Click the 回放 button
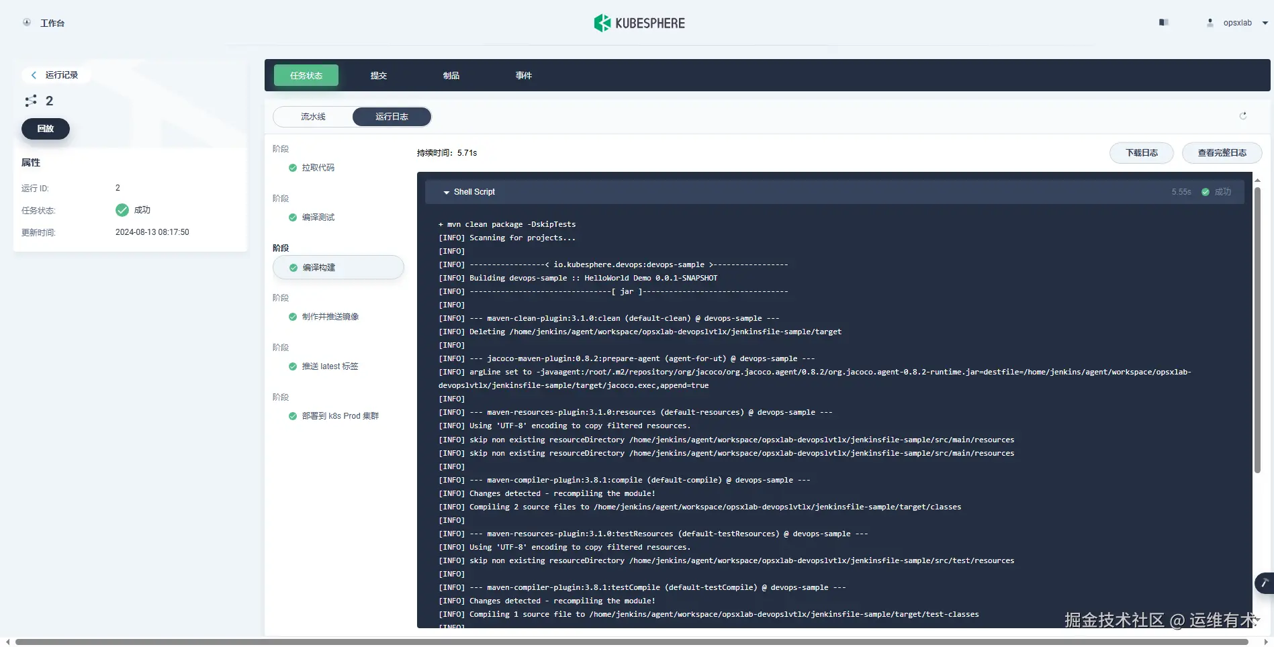 point(45,128)
